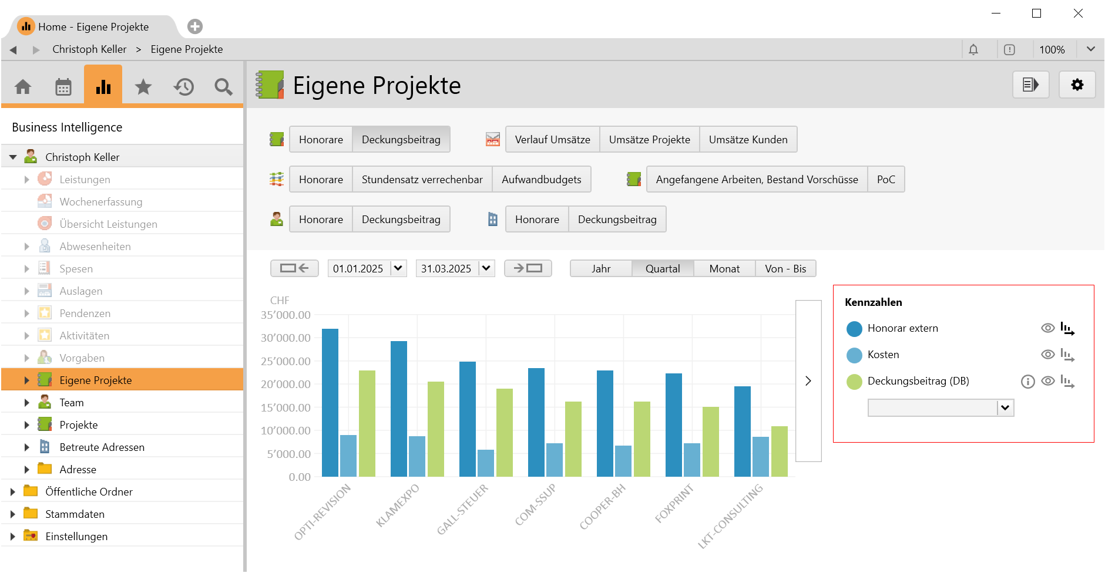The width and height of the screenshot is (1105, 573).
Task: Expand the Team tree node
Action: point(26,403)
